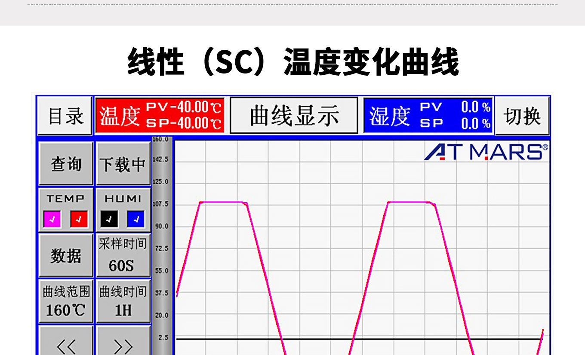The width and height of the screenshot is (585, 355).
Task: Toggle the blue HUMI curve checkbox
Action: click(136, 220)
